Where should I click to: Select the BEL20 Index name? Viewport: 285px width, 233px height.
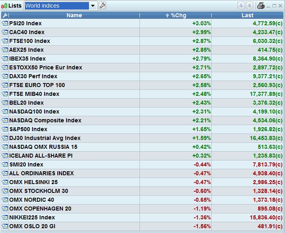click(x=26, y=103)
